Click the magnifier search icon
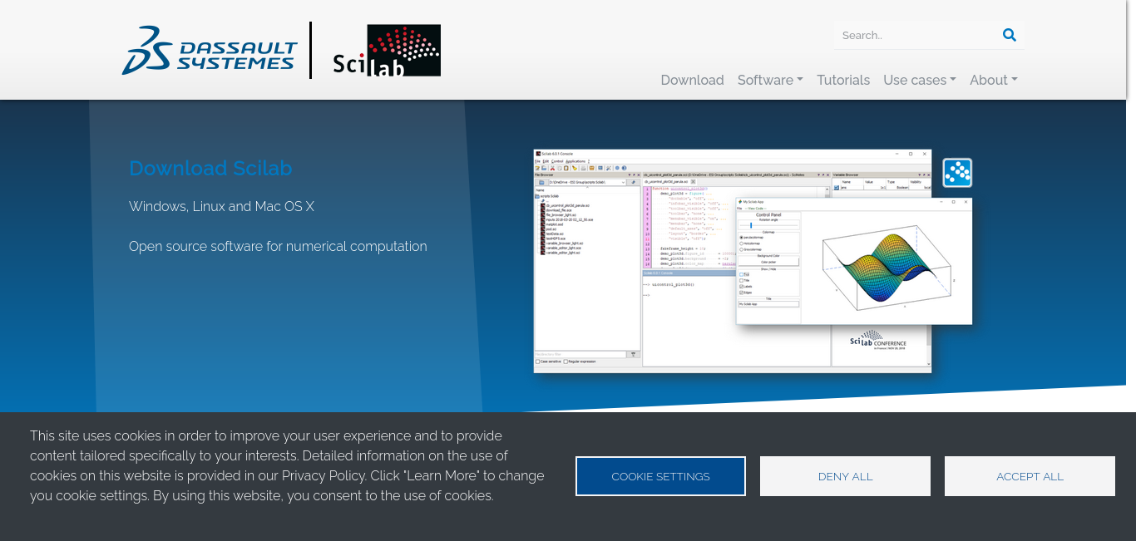1136x541 pixels. click(1010, 35)
